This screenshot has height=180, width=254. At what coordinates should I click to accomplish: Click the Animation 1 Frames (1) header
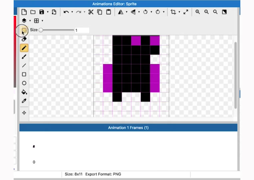coord(128,127)
